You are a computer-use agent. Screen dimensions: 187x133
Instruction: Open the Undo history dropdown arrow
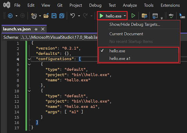[x=79, y=16]
